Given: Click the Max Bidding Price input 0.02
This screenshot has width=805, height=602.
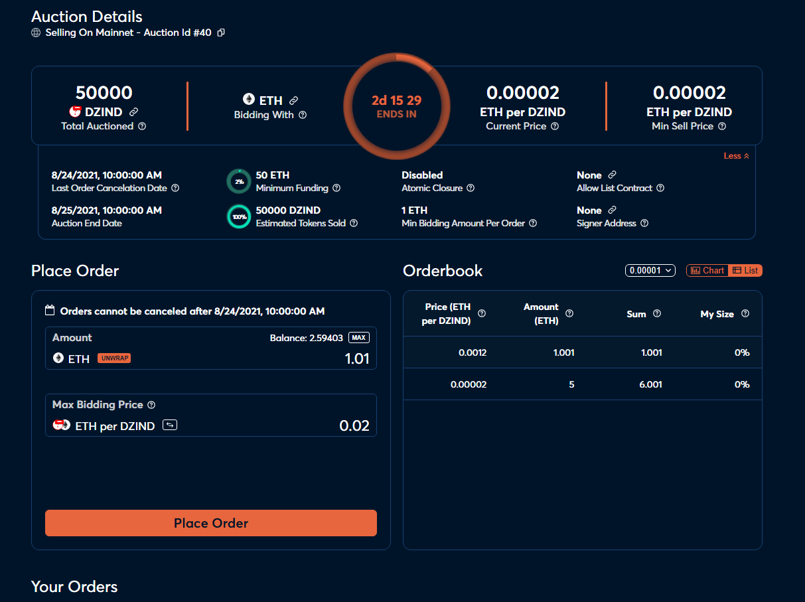Looking at the screenshot, I should point(354,425).
